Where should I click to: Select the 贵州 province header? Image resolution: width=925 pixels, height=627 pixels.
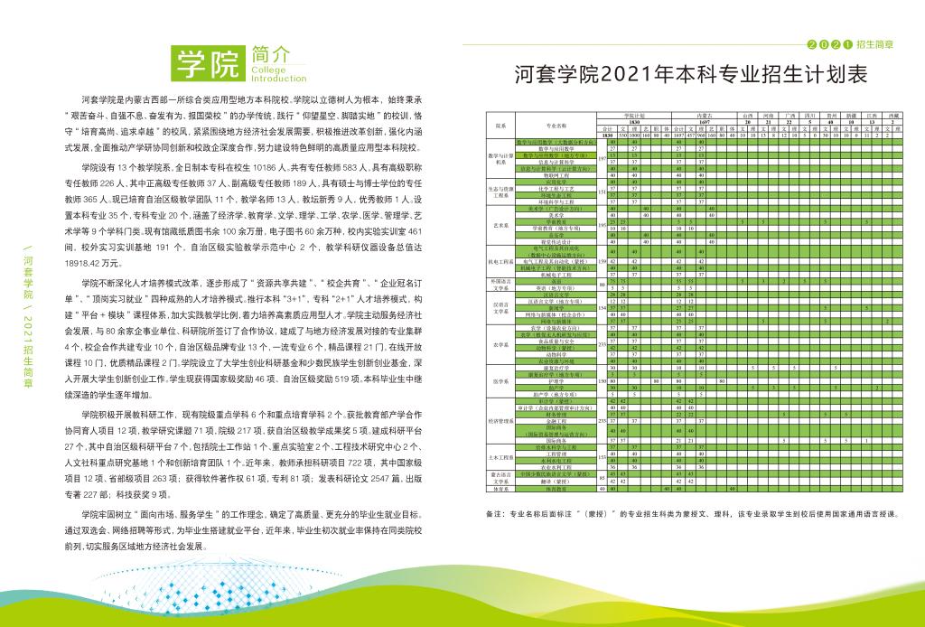(x=831, y=116)
